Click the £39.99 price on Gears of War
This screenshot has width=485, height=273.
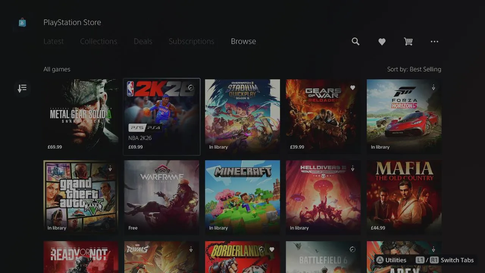[x=297, y=147]
